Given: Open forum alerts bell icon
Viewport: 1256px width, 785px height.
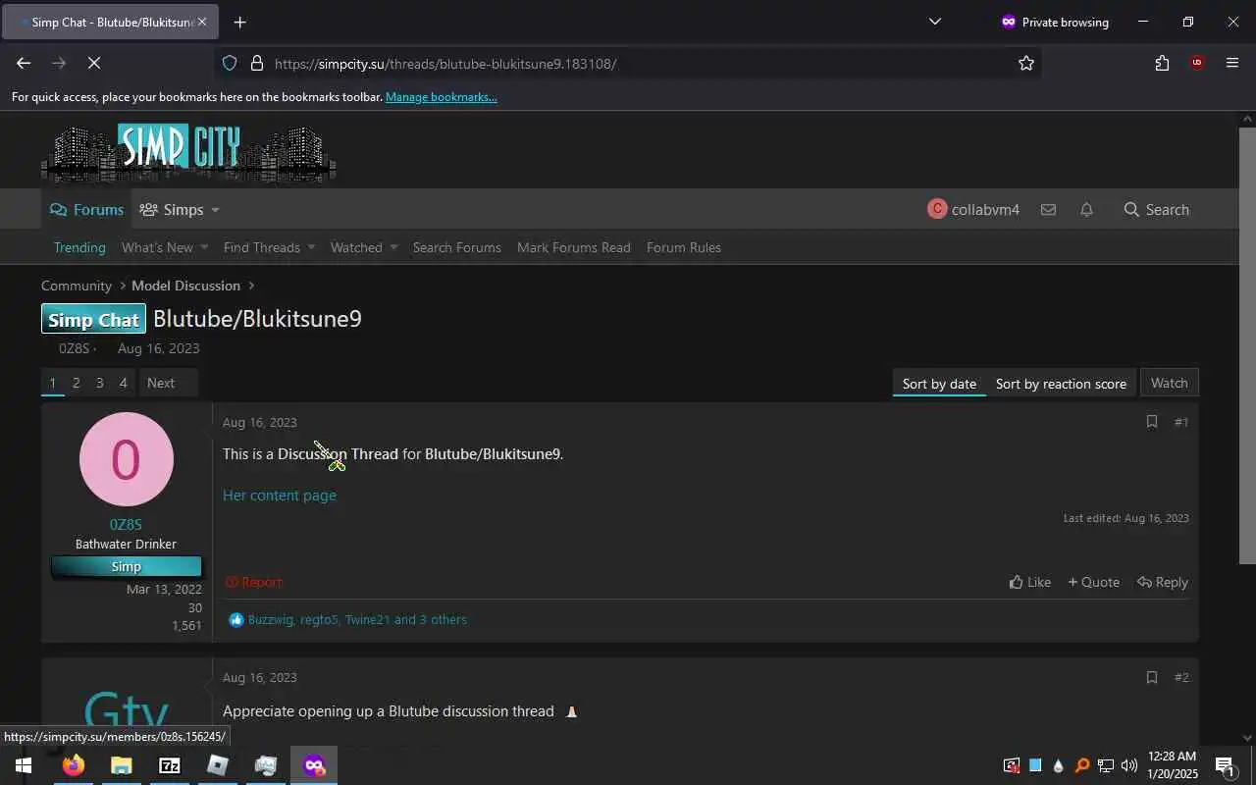Looking at the screenshot, I should [x=1086, y=209].
